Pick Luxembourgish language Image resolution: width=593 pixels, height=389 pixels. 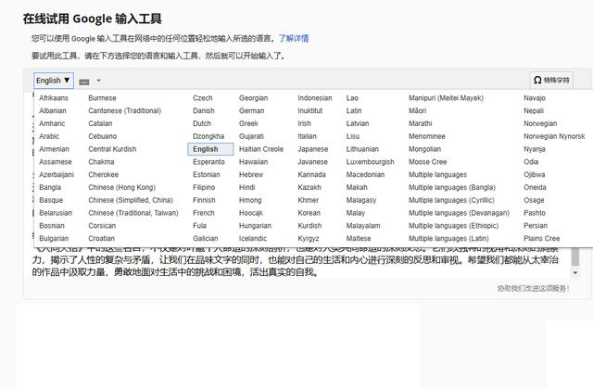pos(371,162)
